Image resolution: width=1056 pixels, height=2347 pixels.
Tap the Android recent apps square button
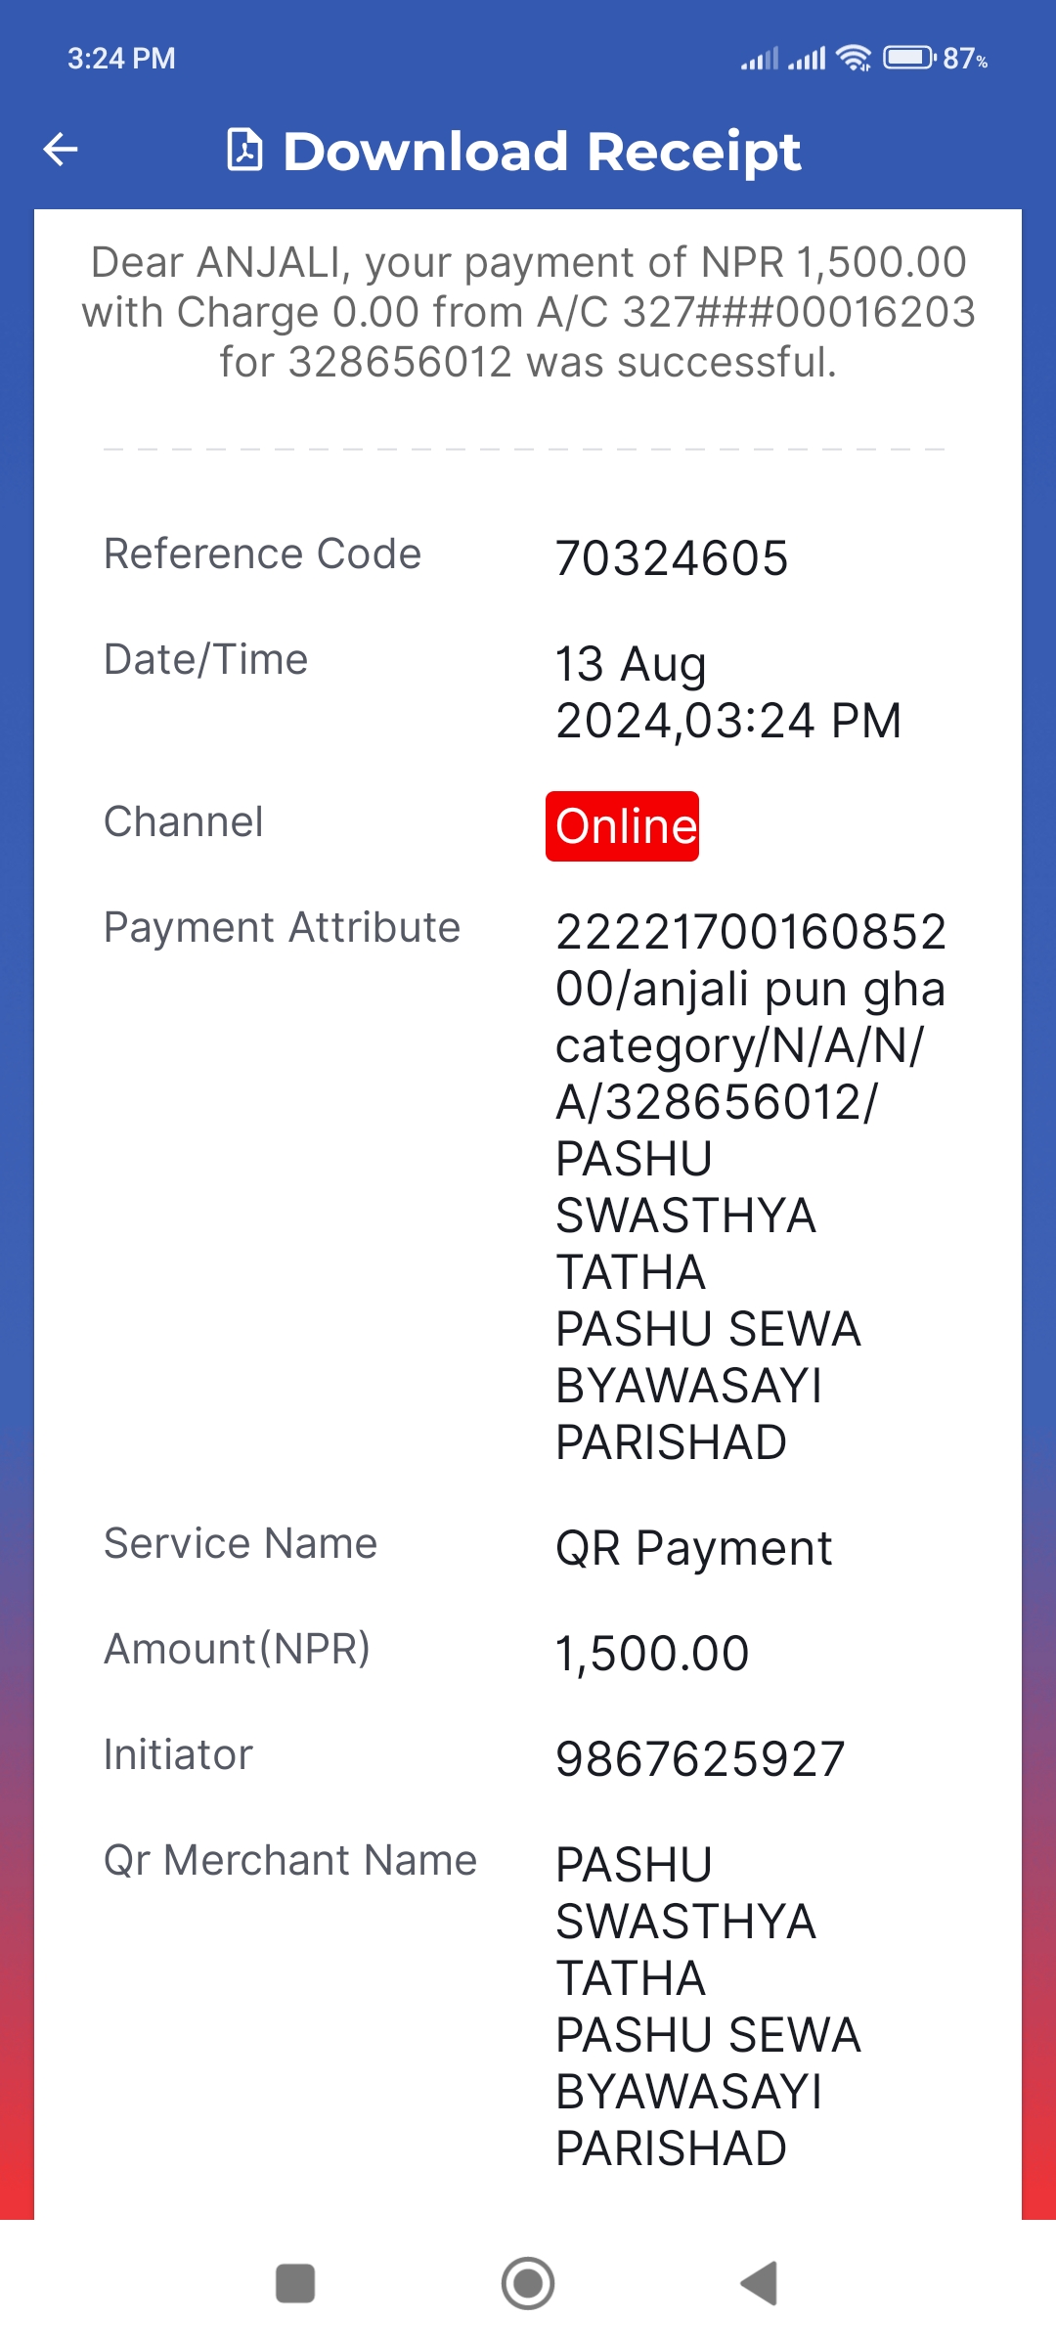pos(295,2283)
